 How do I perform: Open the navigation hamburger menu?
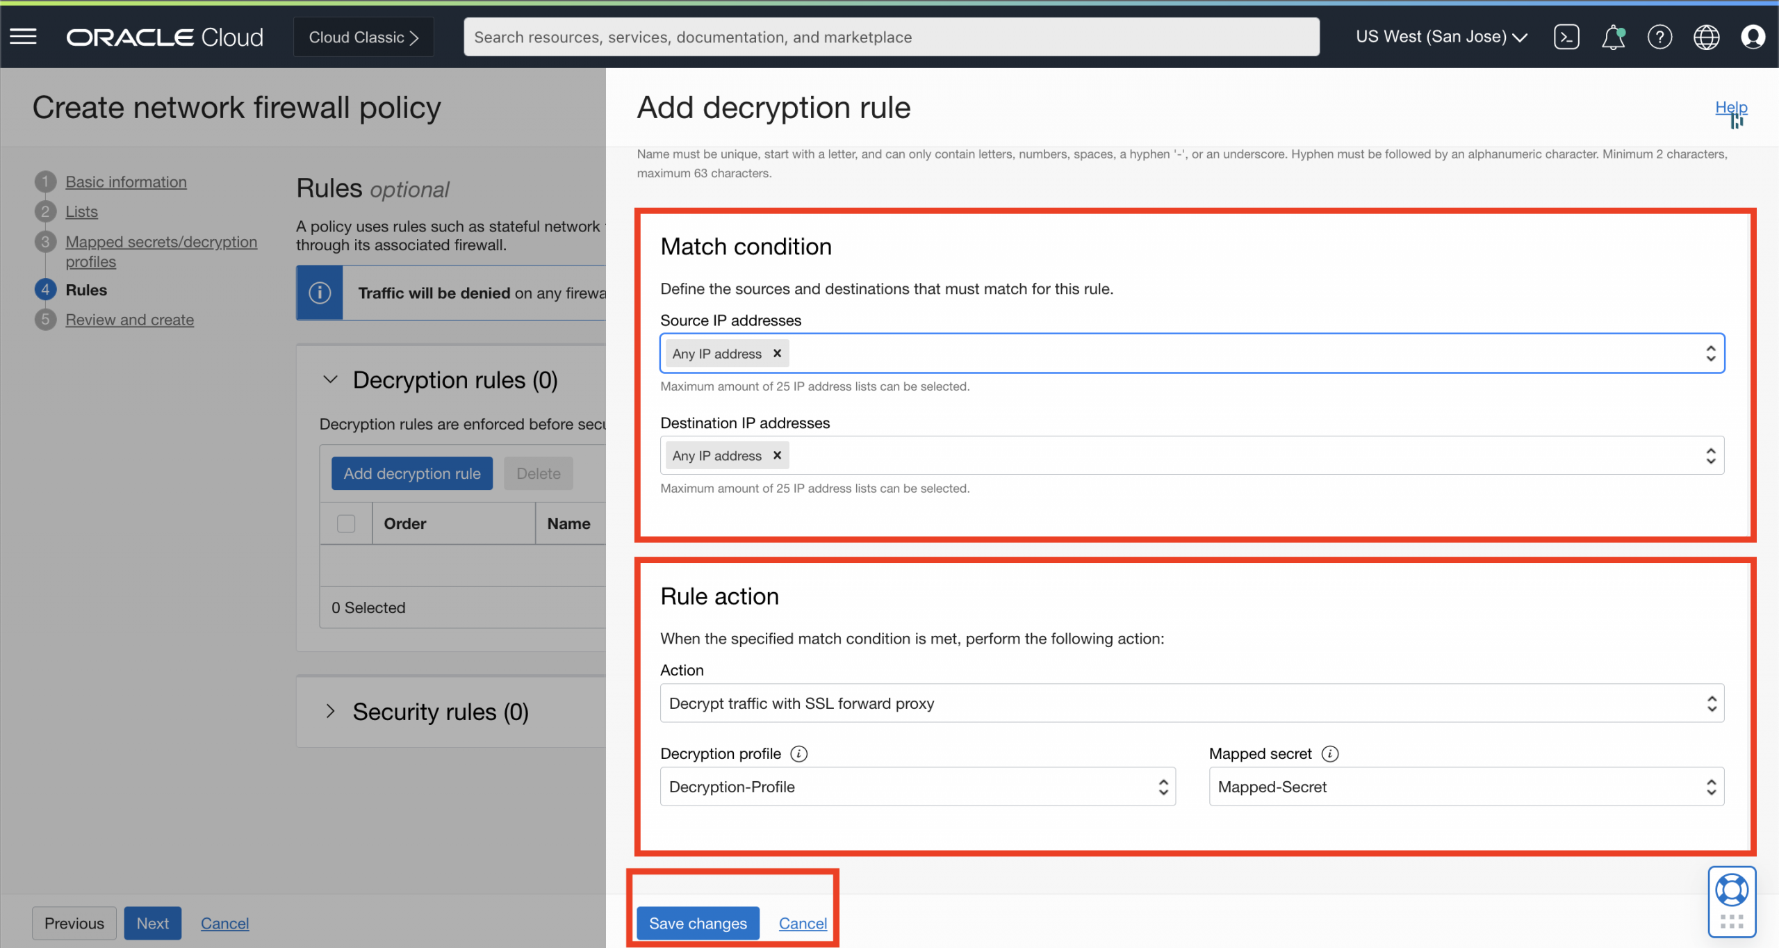tap(23, 36)
